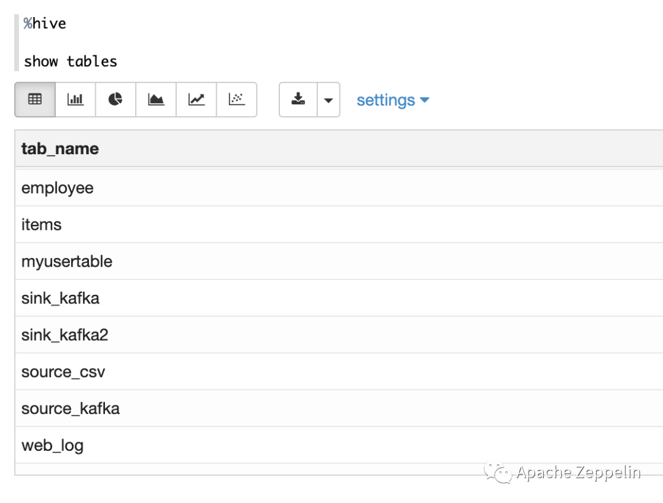Place cursor in the show tables query
This screenshot has height=503, width=663.
71,61
